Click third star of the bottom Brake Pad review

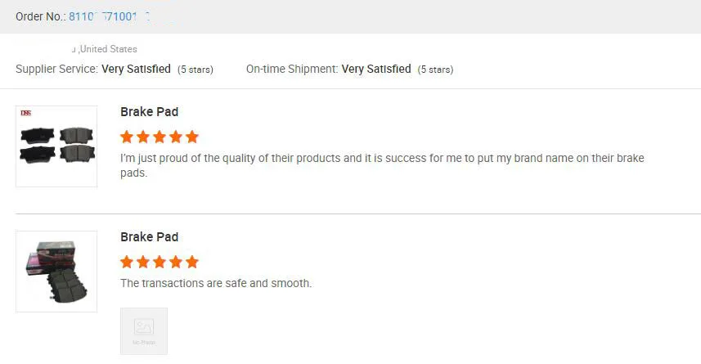pyautogui.click(x=160, y=262)
